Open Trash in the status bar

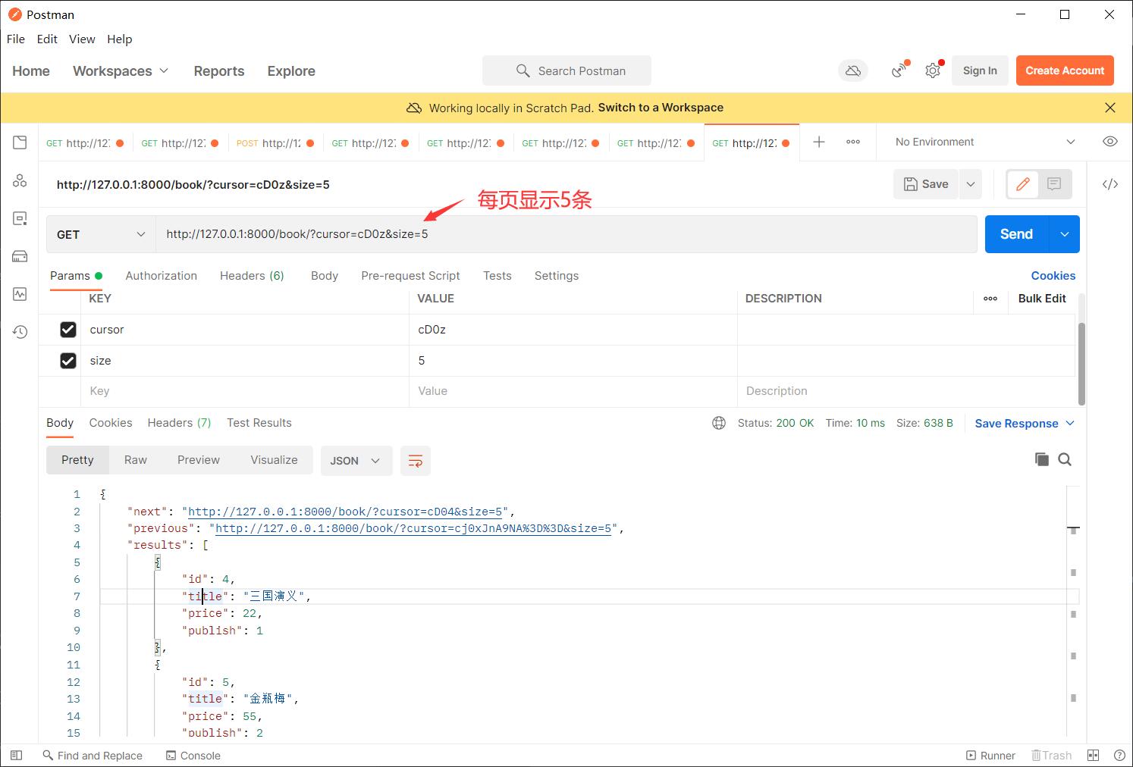[1051, 756]
